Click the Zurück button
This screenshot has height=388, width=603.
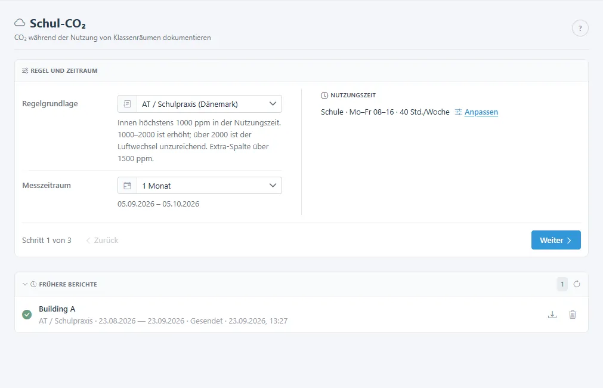(103, 240)
